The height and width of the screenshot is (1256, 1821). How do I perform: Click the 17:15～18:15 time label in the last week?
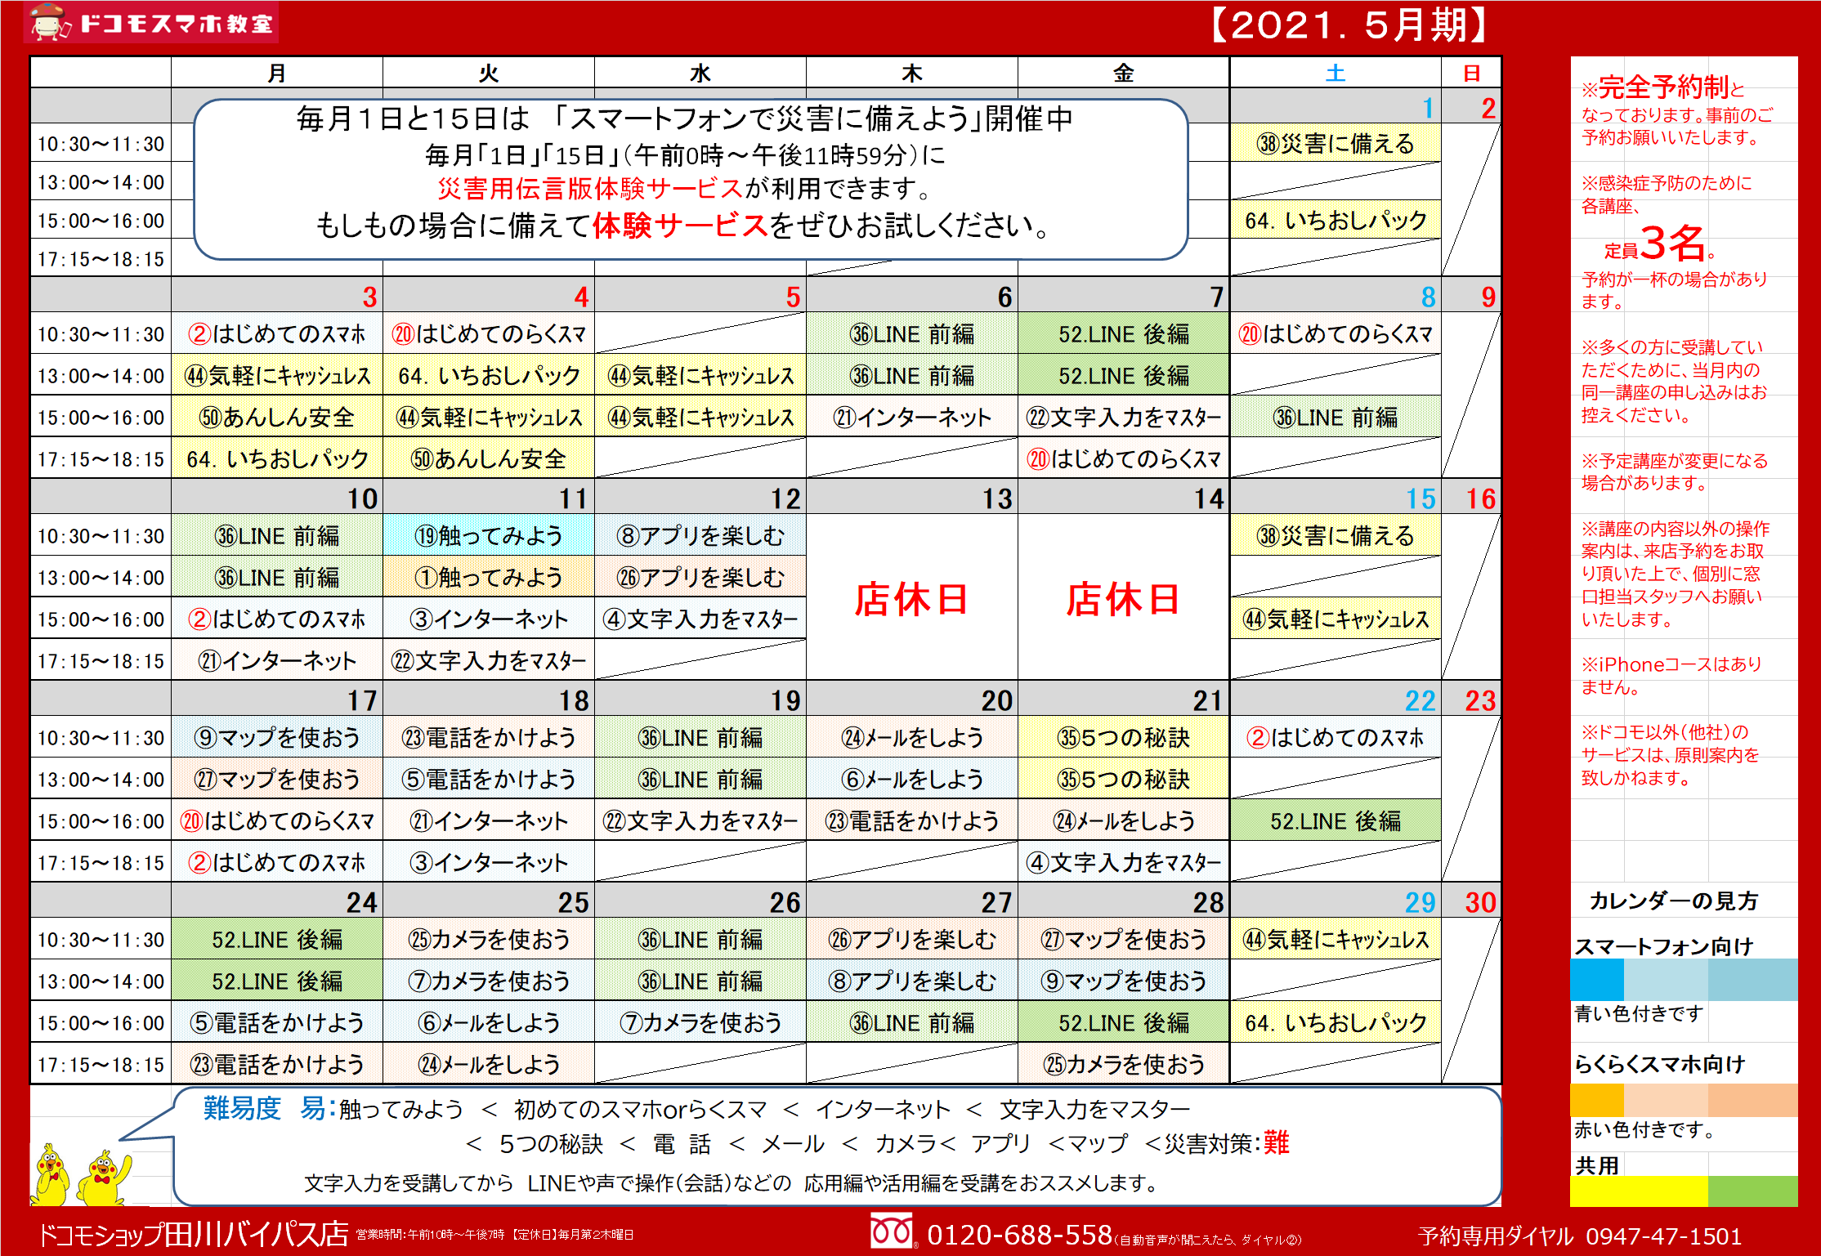(101, 1065)
